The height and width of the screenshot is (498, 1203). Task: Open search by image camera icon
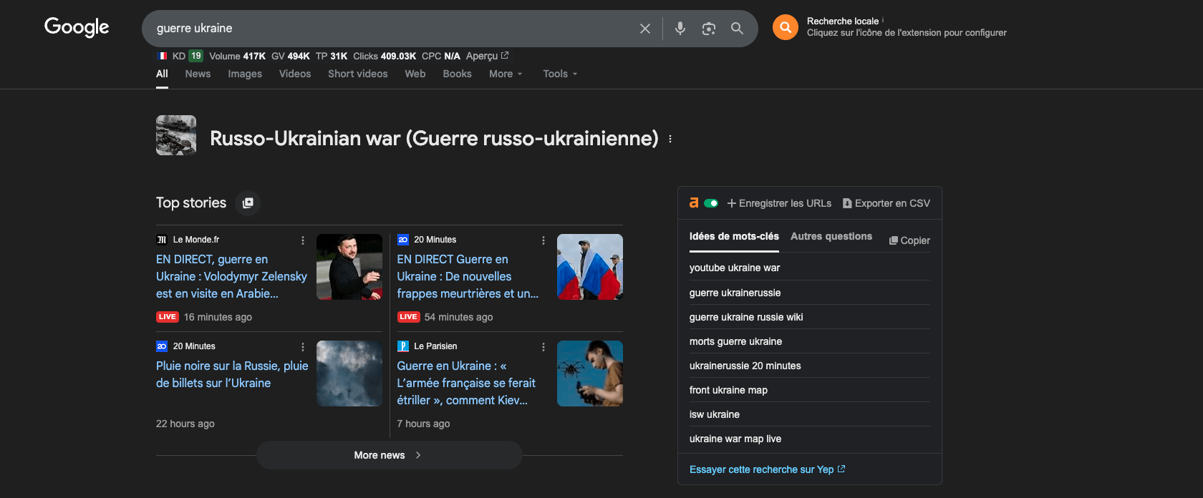coord(709,29)
